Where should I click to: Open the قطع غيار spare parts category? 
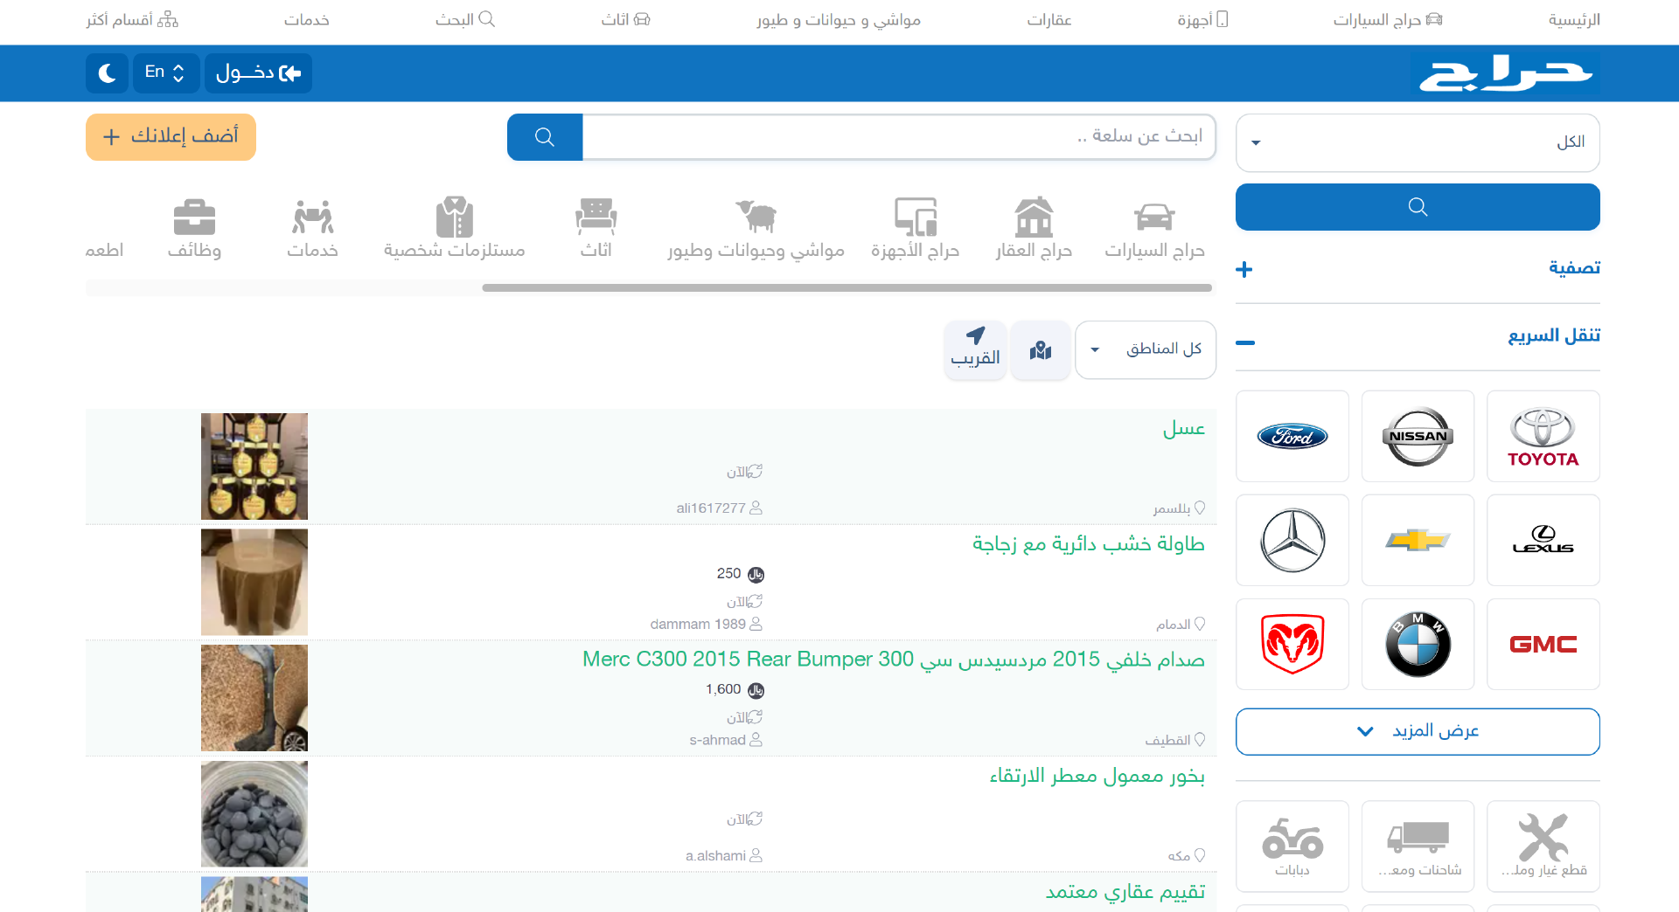coord(1543,846)
